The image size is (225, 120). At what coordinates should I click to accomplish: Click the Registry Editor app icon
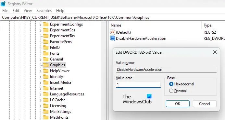[x=3, y=4]
